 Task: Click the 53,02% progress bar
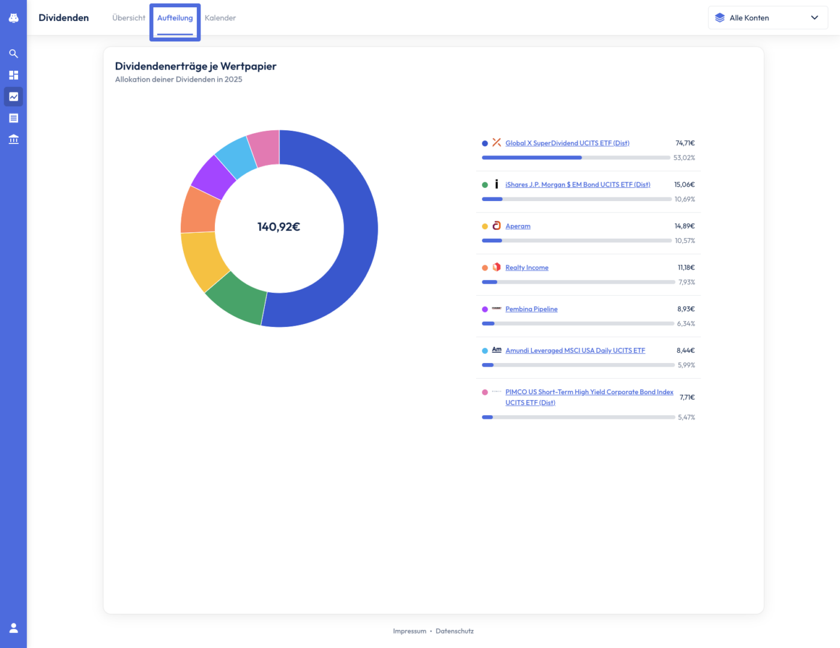[576, 158]
